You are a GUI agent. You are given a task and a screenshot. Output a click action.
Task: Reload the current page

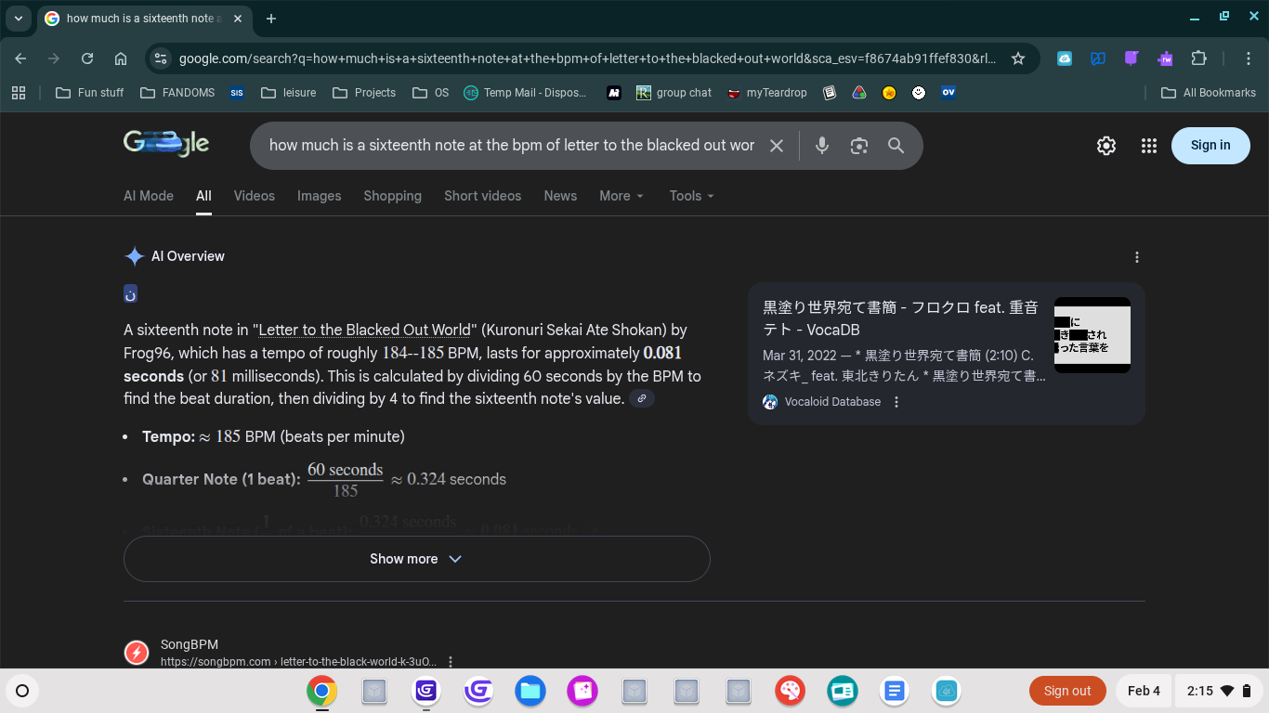click(87, 58)
